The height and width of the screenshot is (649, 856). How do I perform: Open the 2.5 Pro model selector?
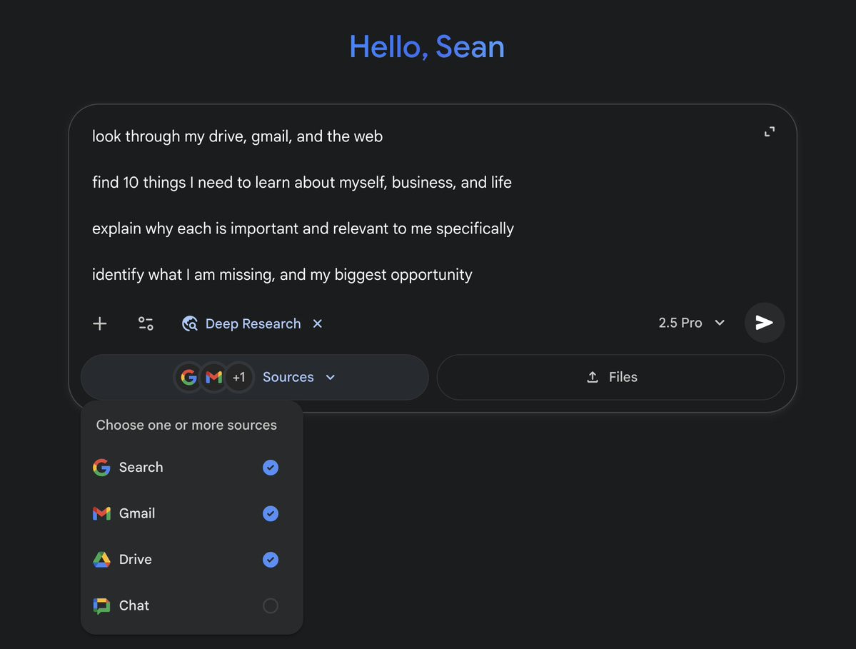click(x=692, y=323)
